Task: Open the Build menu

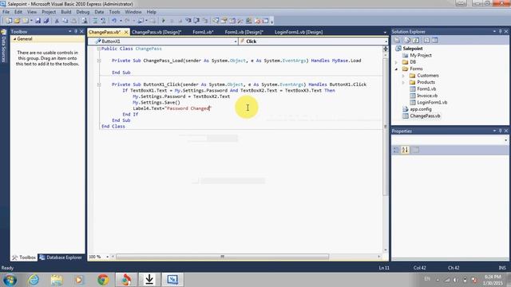Action: 65,12
